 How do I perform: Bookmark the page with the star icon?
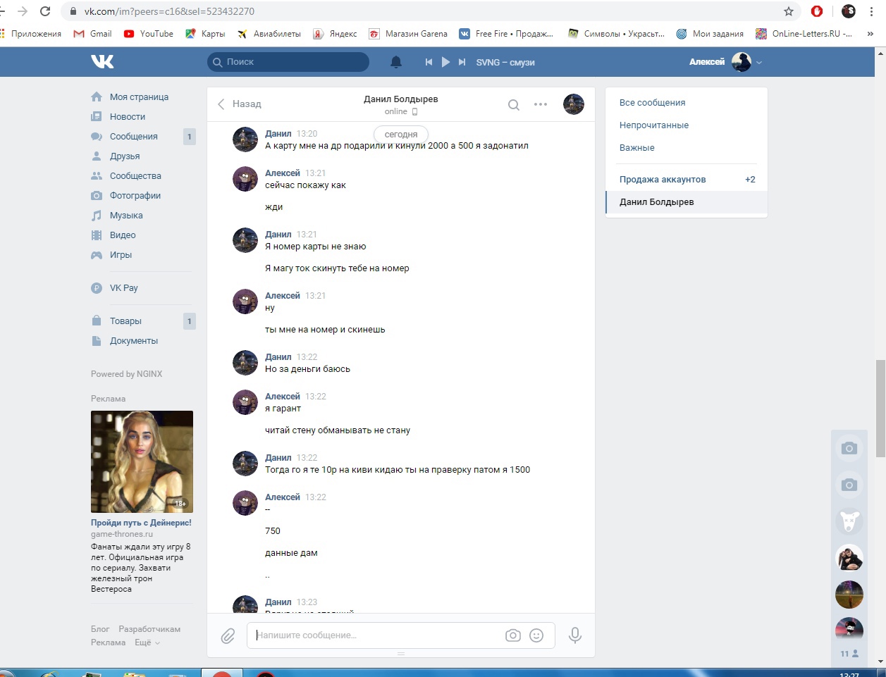pos(789,11)
